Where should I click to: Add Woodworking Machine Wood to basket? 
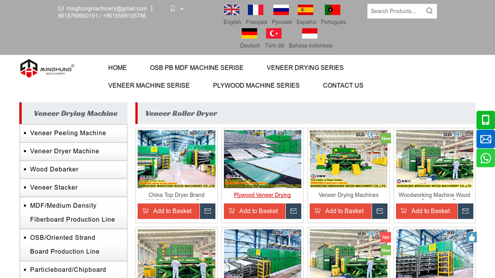[x=427, y=211]
